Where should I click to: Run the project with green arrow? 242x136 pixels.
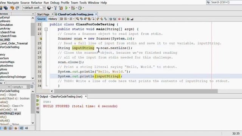coord(67,8)
